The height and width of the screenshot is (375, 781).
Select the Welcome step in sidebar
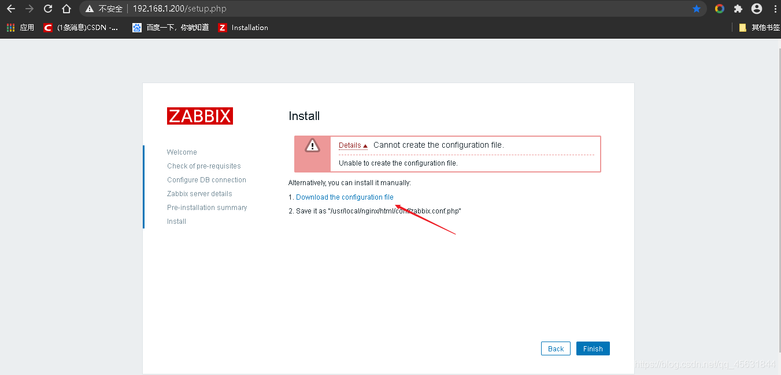tap(182, 152)
